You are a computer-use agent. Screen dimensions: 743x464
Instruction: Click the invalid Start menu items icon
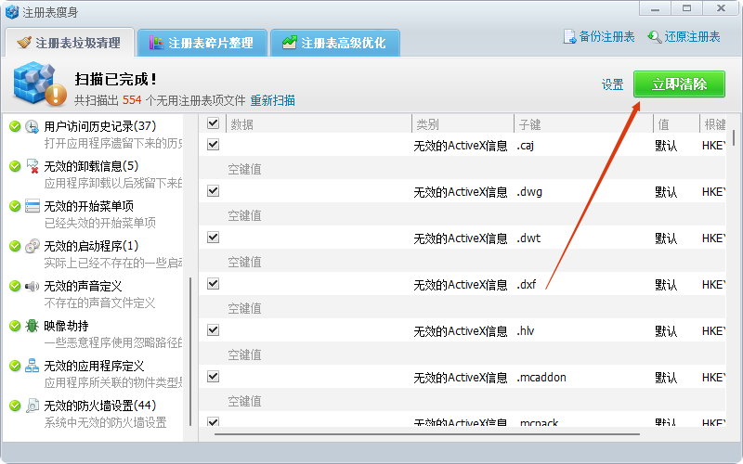coord(33,206)
